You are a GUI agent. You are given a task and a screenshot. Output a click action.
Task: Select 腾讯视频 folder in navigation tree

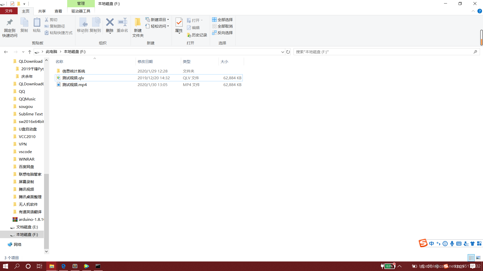[x=26, y=189]
